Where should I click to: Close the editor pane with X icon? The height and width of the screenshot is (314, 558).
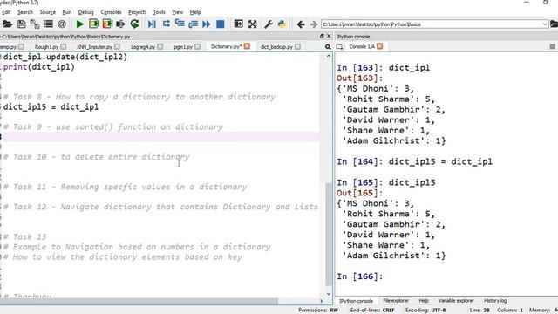point(329,36)
